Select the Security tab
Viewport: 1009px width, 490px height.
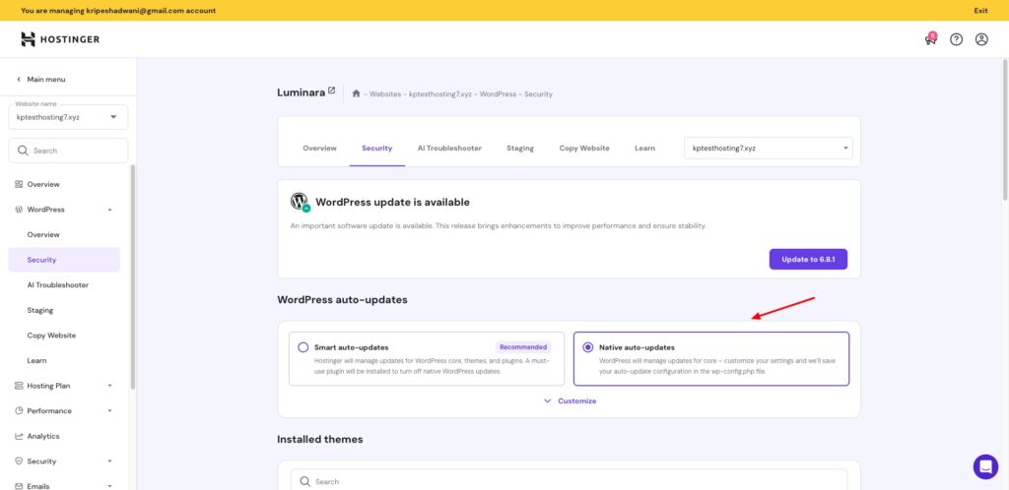click(x=377, y=148)
